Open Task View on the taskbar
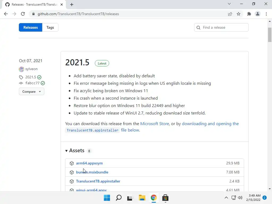Viewport: 272px width, 204px height. pyautogui.click(x=130, y=198)
